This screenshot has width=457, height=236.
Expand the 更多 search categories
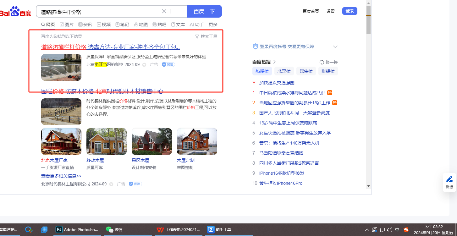point(213,25)
